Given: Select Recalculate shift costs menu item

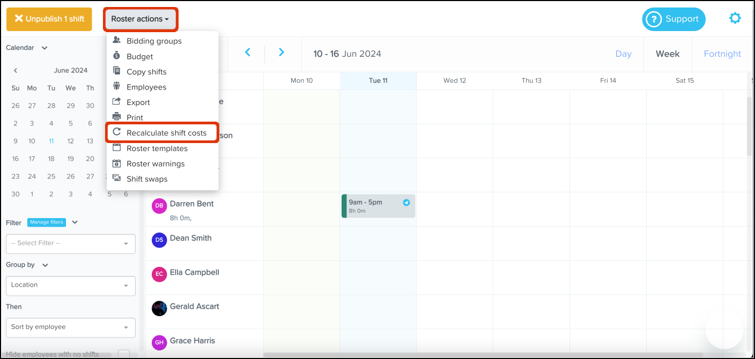Looking at the screenshot, I should click(166, 133).
